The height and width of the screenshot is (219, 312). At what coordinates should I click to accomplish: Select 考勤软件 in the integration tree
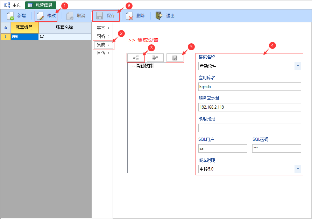pos(145,66)
